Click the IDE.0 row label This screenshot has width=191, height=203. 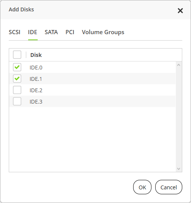click(36, 68)
